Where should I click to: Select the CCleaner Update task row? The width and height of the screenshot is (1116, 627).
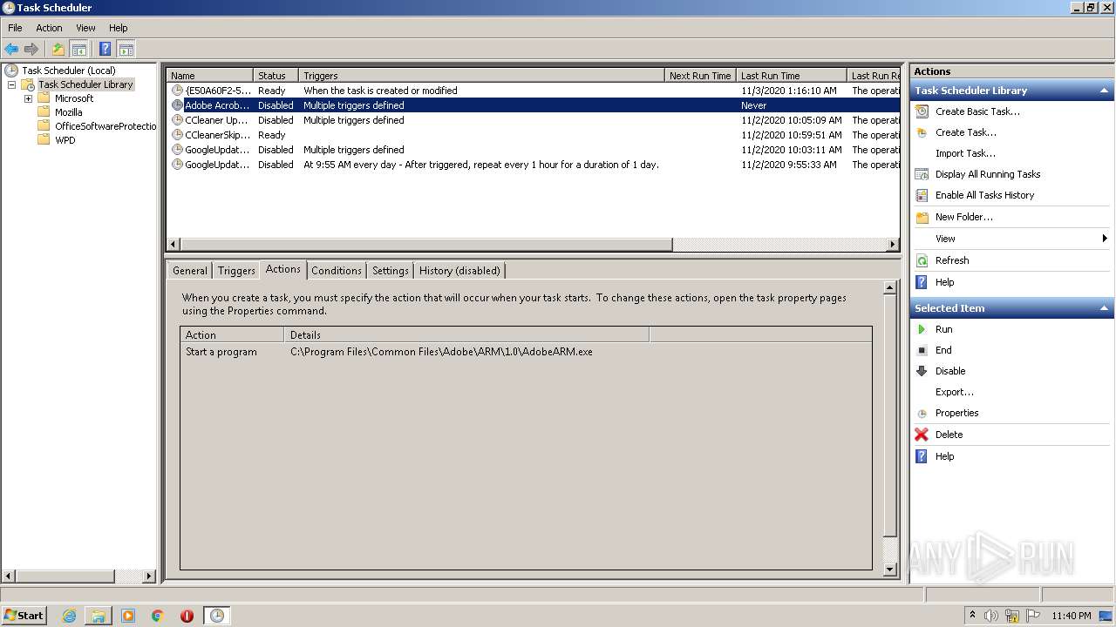[533, 120]
